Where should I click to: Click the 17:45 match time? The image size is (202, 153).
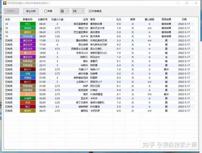click(x=42, y=49)
